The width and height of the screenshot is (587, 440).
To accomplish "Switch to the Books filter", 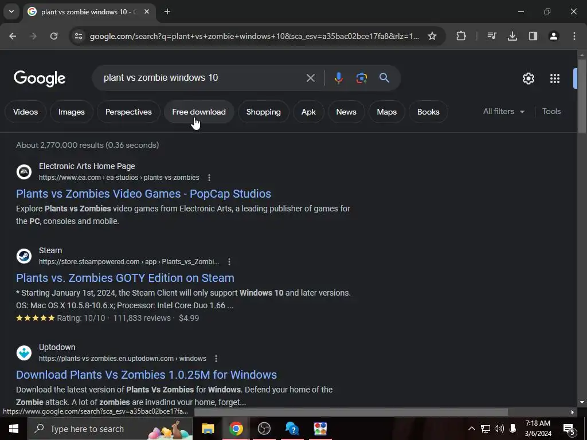I will tap(428, 112).
